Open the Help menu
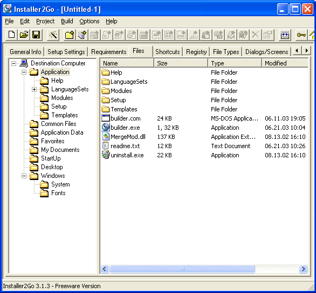The height and width of the screenshot is (293, 316). click(x=112, y=21)
